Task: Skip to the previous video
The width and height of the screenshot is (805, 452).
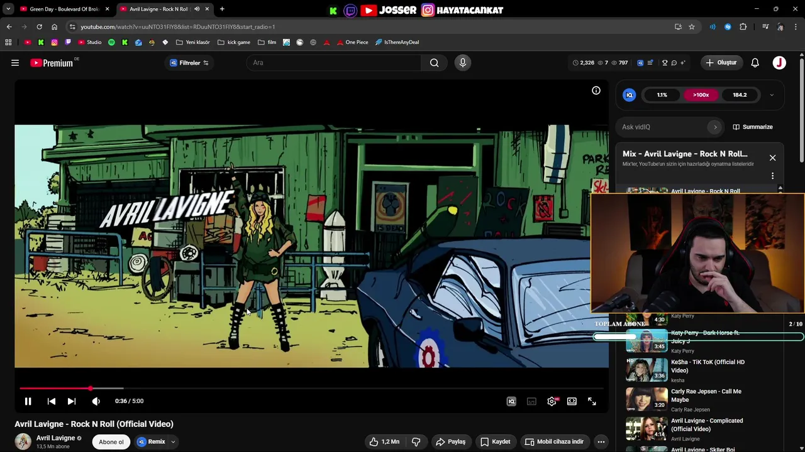Action: coord(52,401)
